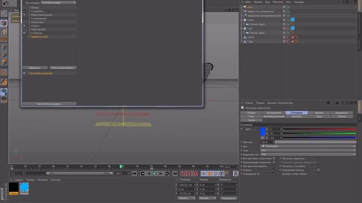362x203 pixels.
Task: Toggle Rotation keying icon
Action: pyautogui.click(x=216, y=174)
